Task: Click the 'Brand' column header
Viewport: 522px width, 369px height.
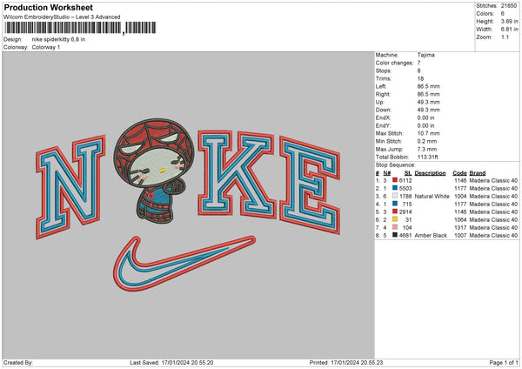Action: tap(478, 173)
